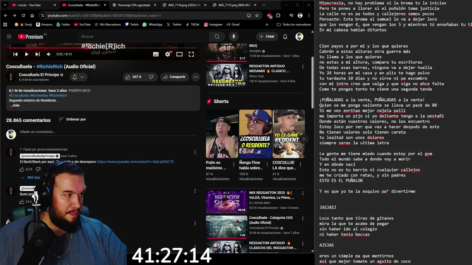Screen dimensions: 472x265
Task: Enter fullscreen mode on the player
Action: click(x=191, y=54)
